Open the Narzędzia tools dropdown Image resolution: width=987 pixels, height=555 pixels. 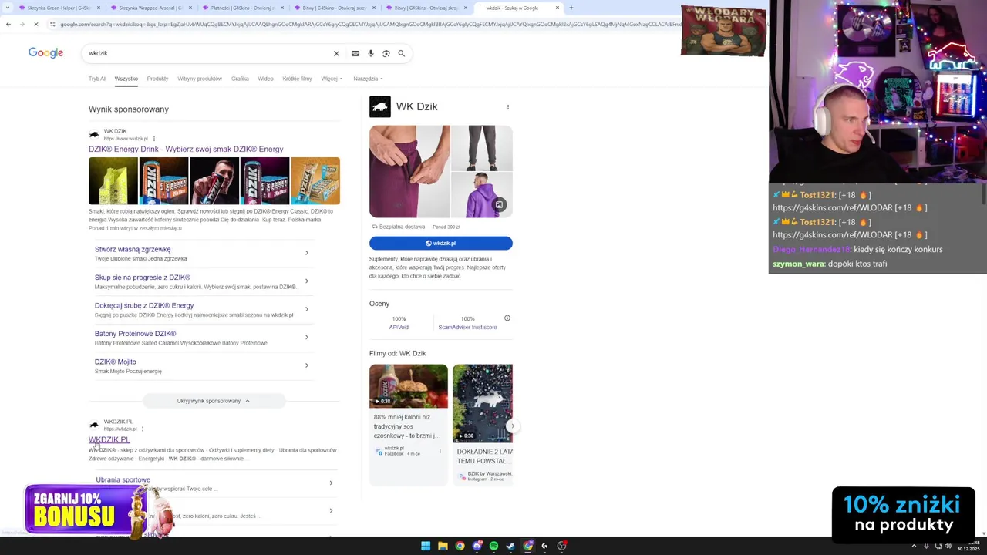click(x=368, y=79)
